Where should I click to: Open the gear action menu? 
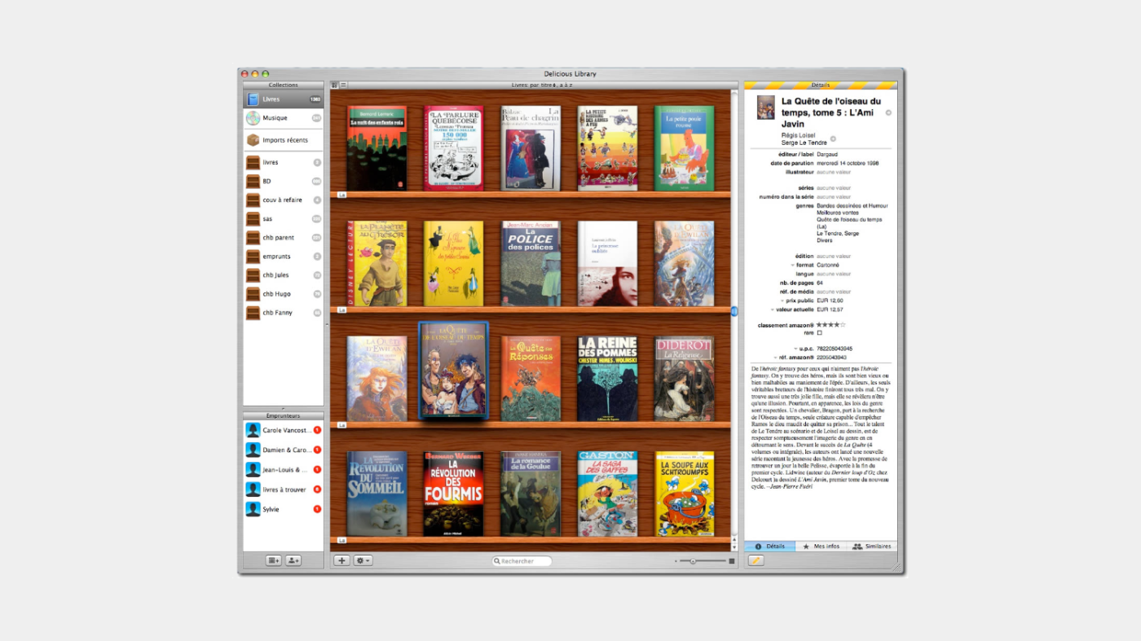point(363,560)
